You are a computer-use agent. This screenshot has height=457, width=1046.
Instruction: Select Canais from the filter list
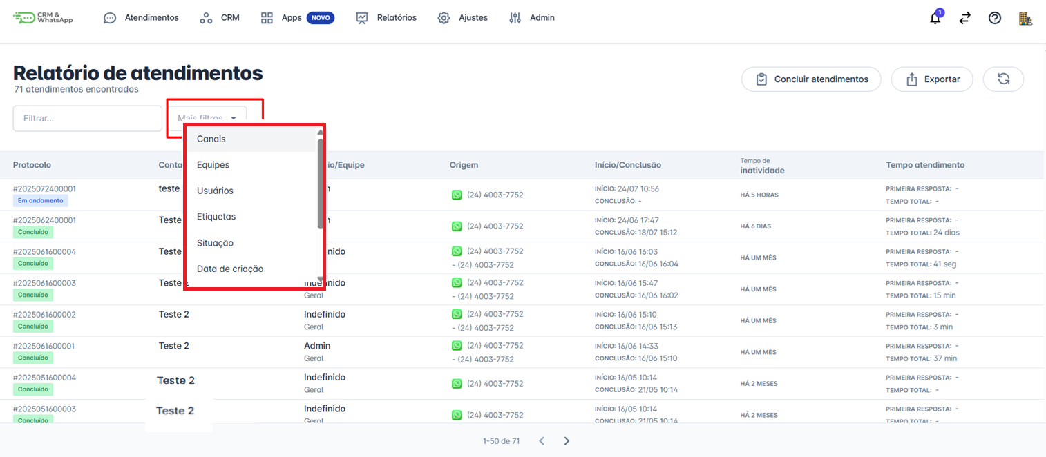coord(211,139)
